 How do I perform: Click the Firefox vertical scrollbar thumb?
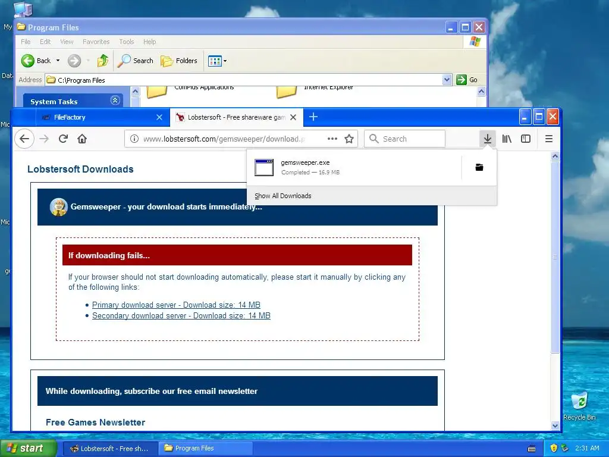555,256
